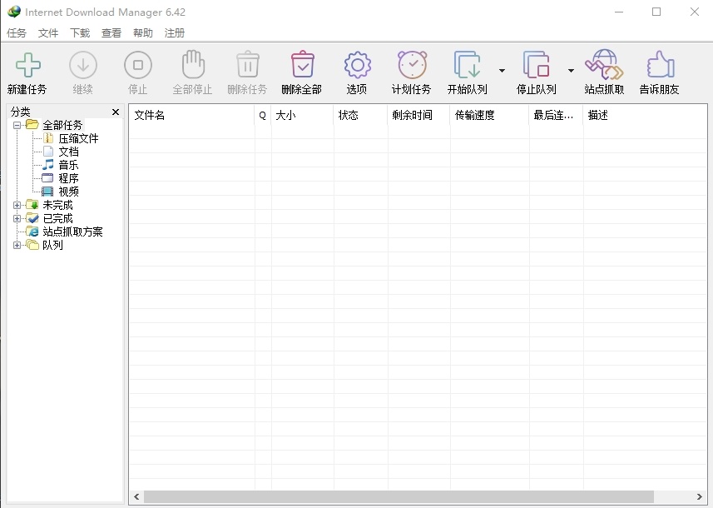Viewport: 713px width, 508px height.
Task: Sort by 传输速度 column header
Action: coord(489,115)
